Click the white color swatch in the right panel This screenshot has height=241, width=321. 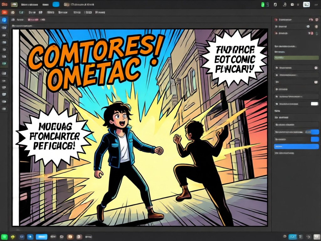pos(314,104)
